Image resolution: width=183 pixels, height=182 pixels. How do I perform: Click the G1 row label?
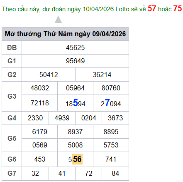12,61
